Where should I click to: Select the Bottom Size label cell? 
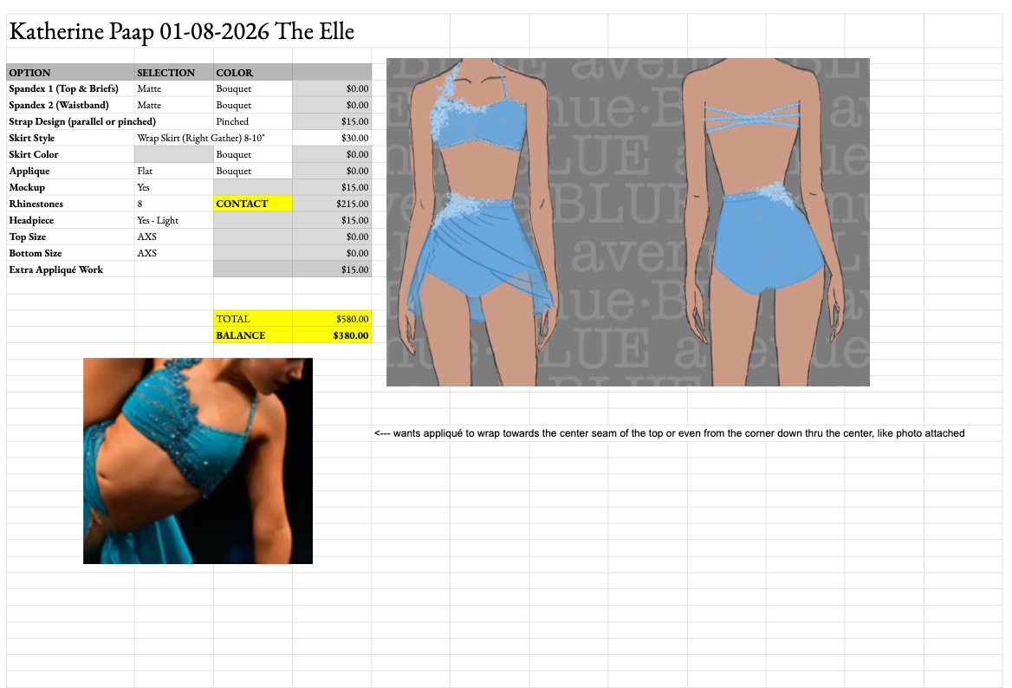(x=70, y=253)
